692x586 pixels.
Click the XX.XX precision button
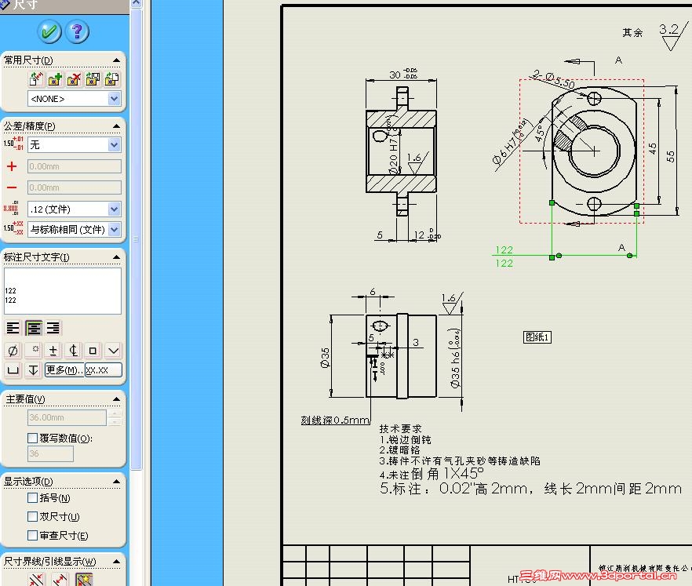[104, 369]
